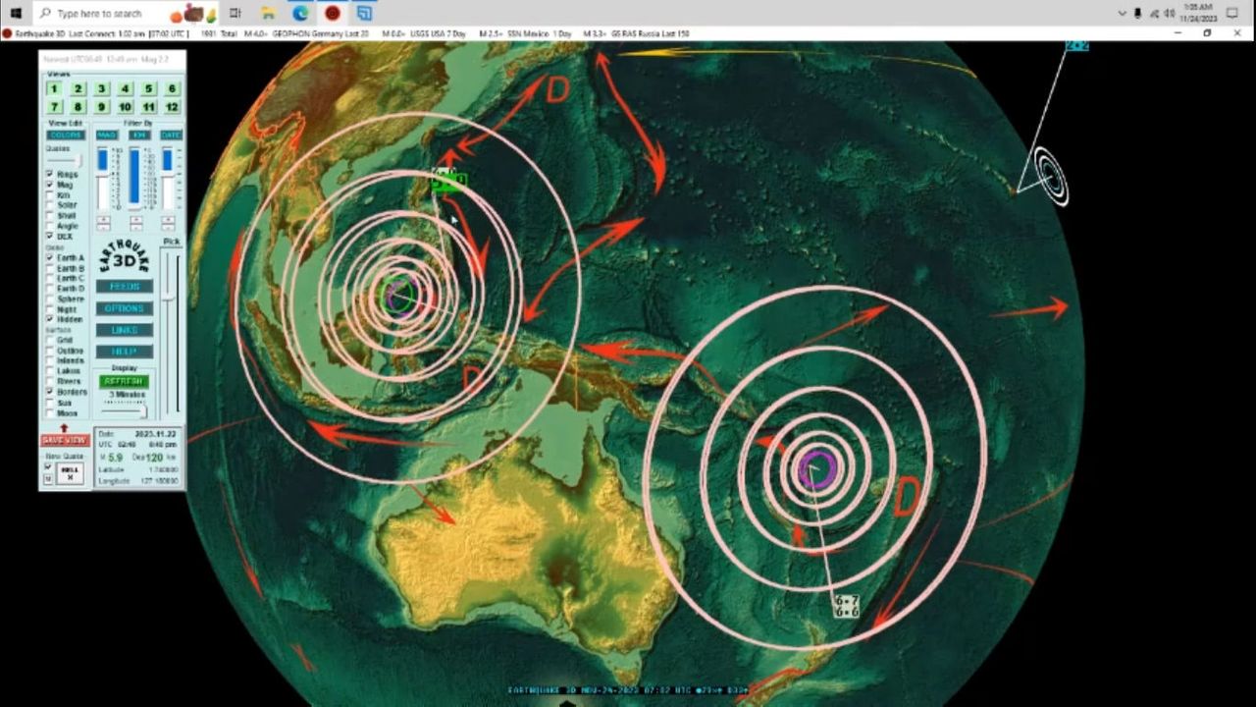Image resolution: width=1256 pixels, height=707 pixels.
Task: Open the OPTIONS menu
Action: coord(124,308)
